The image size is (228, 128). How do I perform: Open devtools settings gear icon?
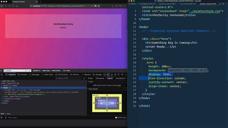point(115,75)
